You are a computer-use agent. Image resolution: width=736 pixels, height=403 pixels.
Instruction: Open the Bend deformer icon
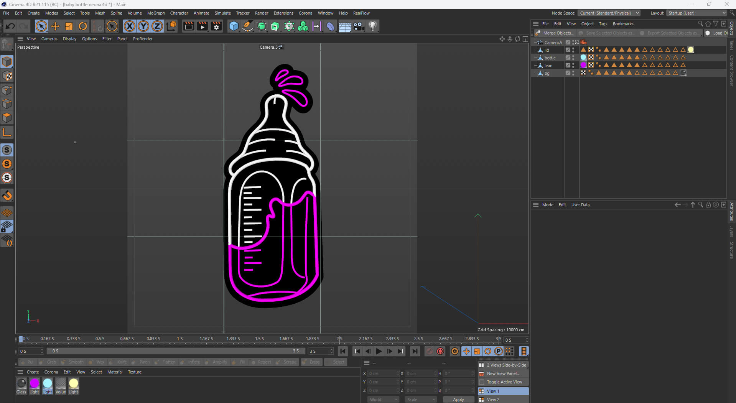coord(330,26)
